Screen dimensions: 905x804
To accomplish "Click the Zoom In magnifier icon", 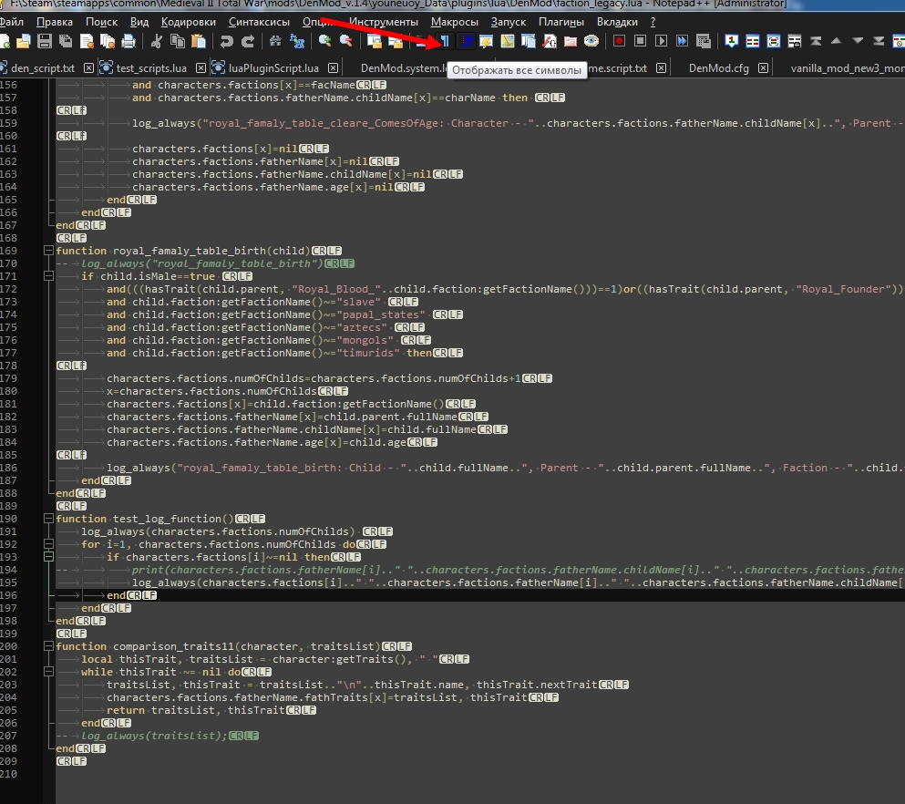I will [325, 41].
